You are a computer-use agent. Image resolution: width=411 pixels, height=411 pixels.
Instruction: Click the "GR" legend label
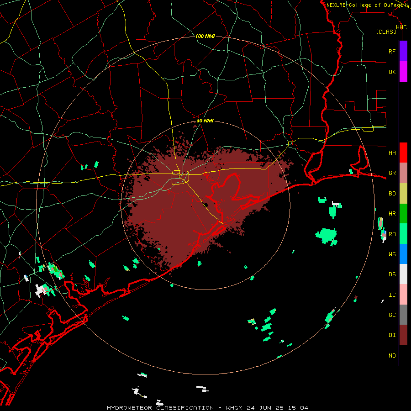coord(392,173)
